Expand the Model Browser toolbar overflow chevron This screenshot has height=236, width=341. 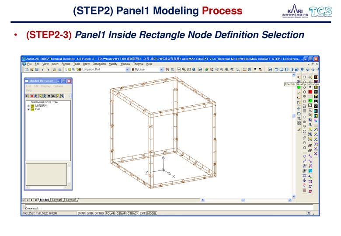[70, 96]
